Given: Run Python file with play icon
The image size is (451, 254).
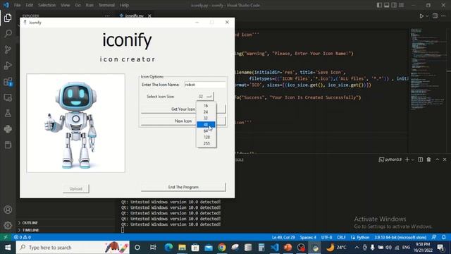Looking at the screenshot, I should coord(421,16).
